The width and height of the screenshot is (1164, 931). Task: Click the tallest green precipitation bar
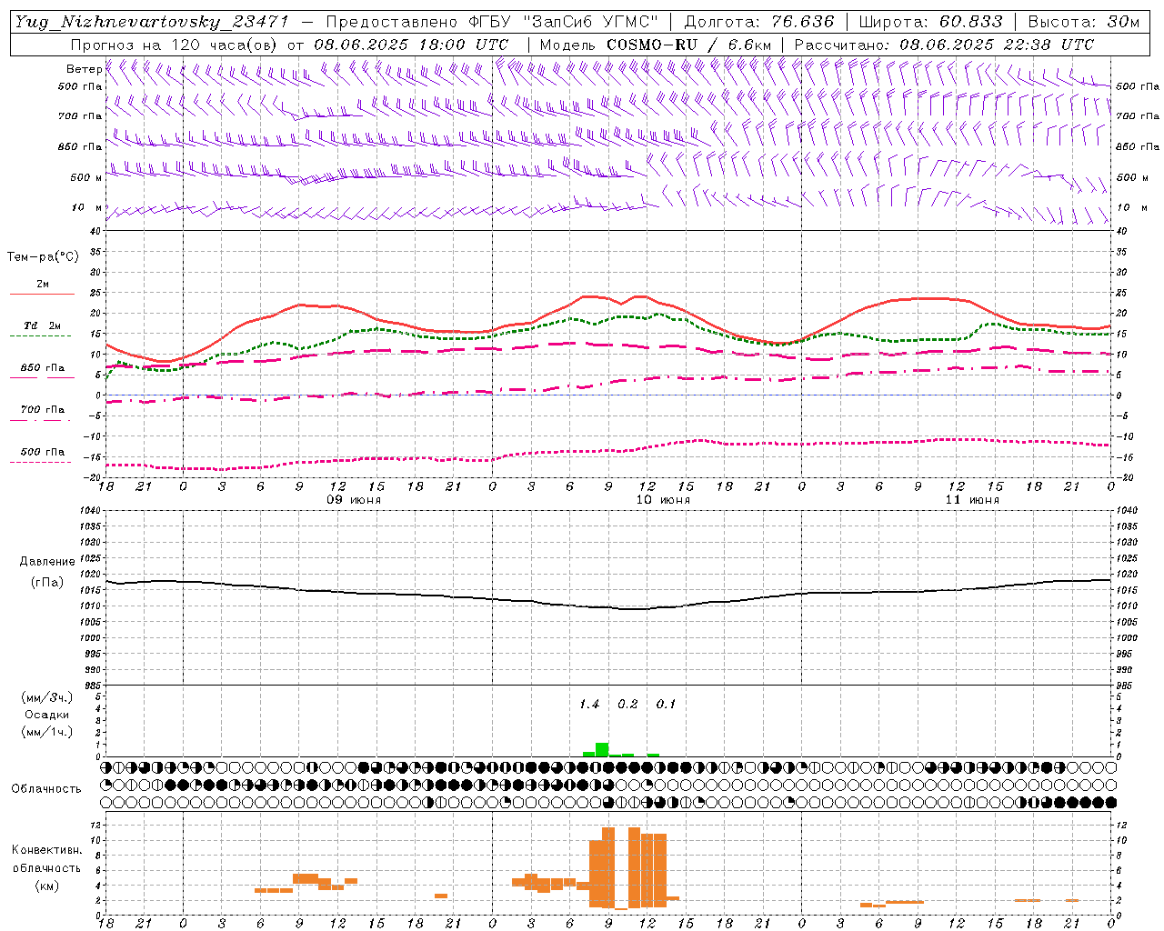[602, 750]
